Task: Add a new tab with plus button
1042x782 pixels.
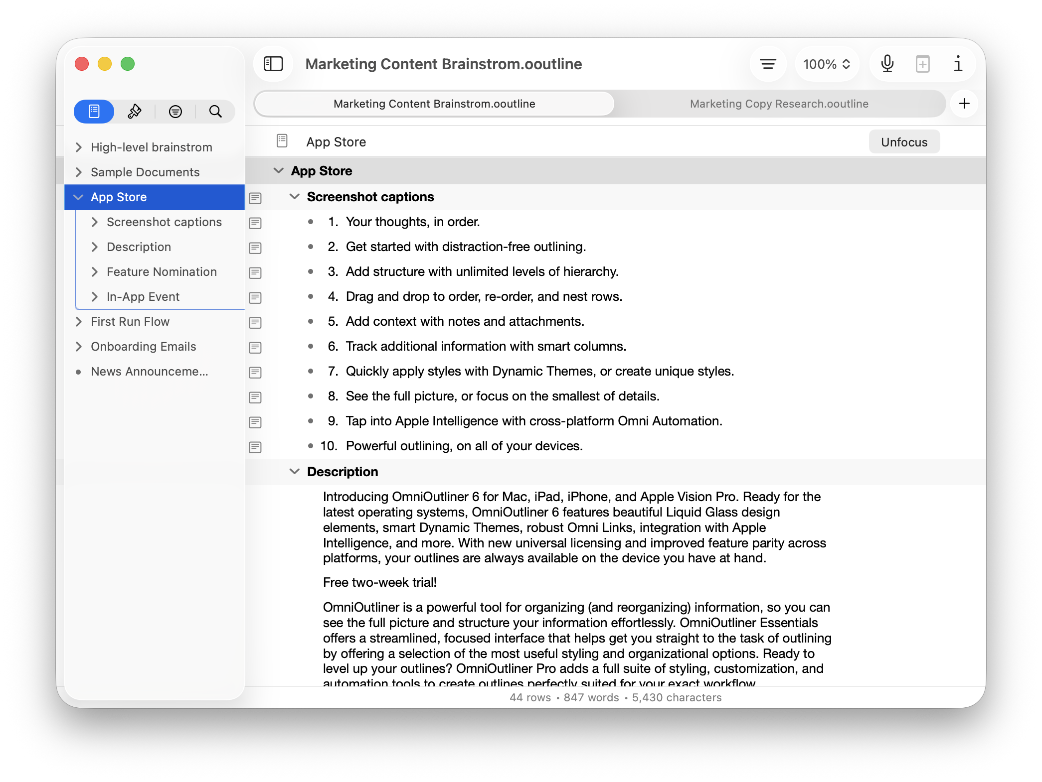Action: click(x=964, y=104)
